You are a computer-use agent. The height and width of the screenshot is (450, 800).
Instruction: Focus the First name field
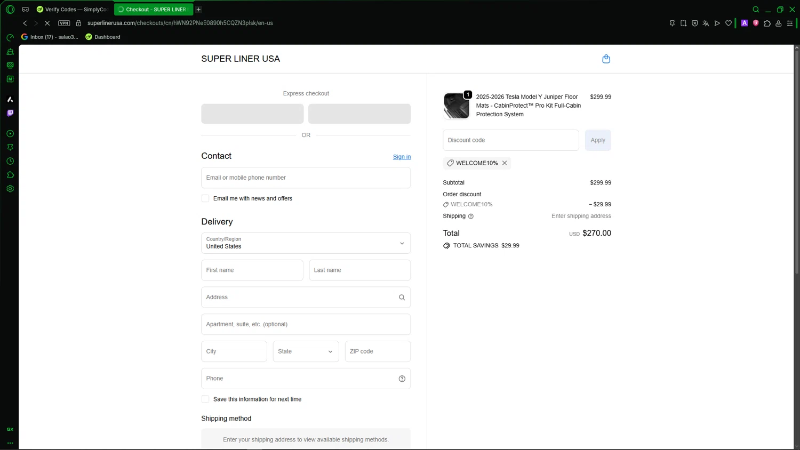point(252,270)
